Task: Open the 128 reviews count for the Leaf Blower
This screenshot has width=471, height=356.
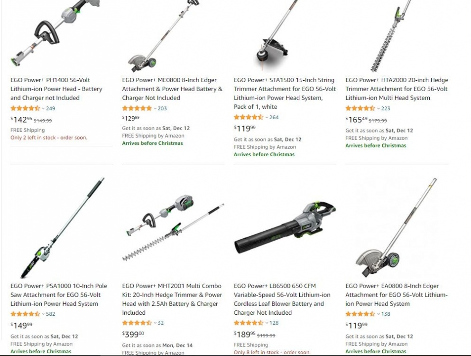Action: (x=274, y=323)
